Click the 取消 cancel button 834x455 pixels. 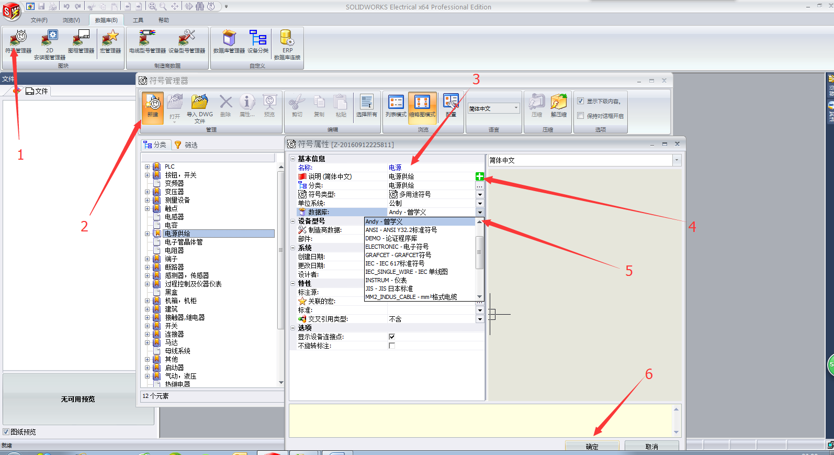(x=651, y=446)
